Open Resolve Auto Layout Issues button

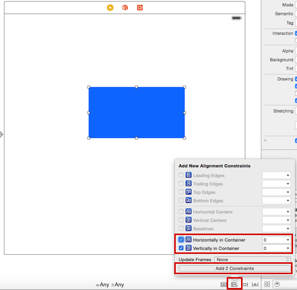[255, 285]
